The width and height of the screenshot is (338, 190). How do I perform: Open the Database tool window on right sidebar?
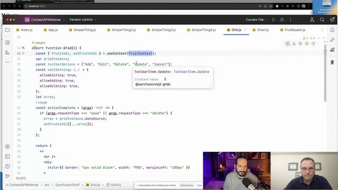click(332, 62)
